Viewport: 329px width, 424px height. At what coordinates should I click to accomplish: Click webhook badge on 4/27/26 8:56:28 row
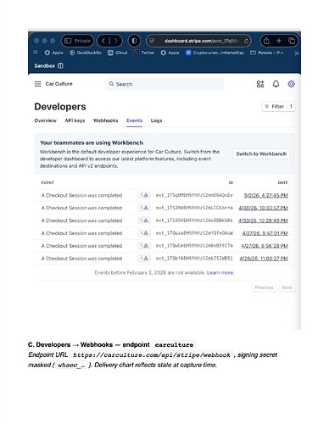click(144, 246)
